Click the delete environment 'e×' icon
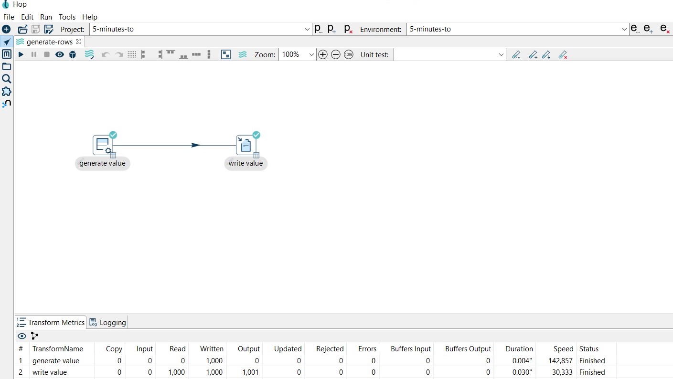 (x=664, y=29)
